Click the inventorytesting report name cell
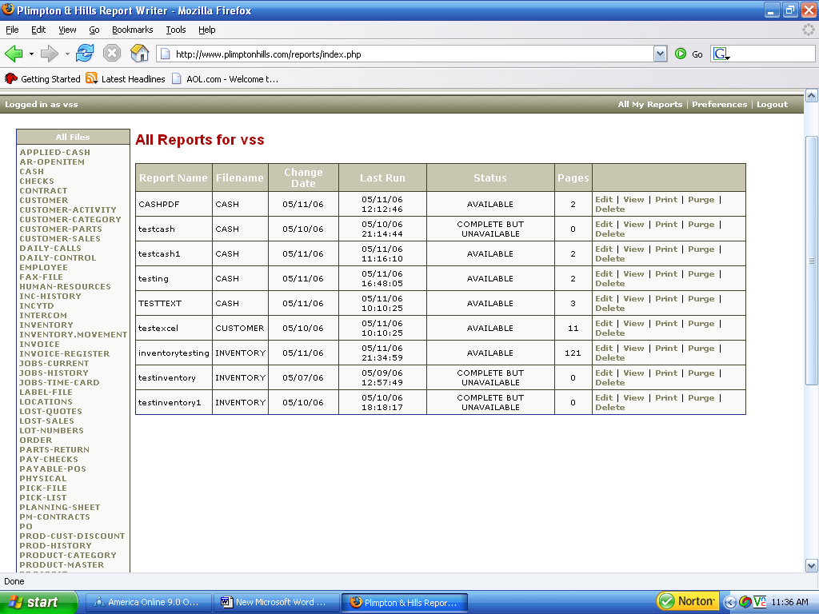 pos(174,353)
